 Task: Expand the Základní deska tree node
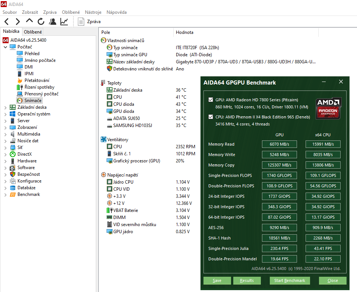click(5, 107)
